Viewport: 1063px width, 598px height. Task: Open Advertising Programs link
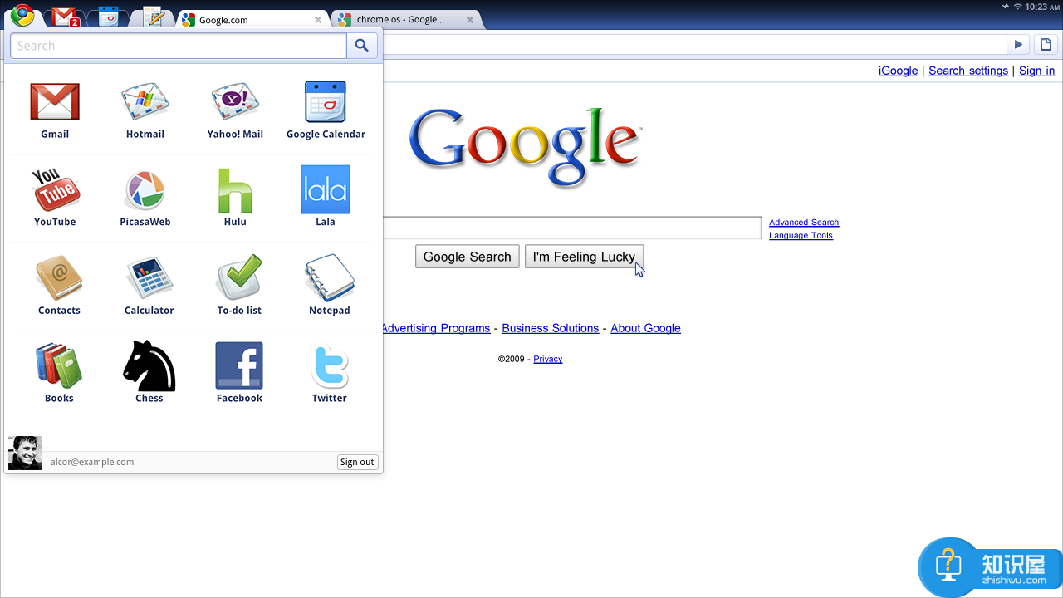(x=436, y=328)
